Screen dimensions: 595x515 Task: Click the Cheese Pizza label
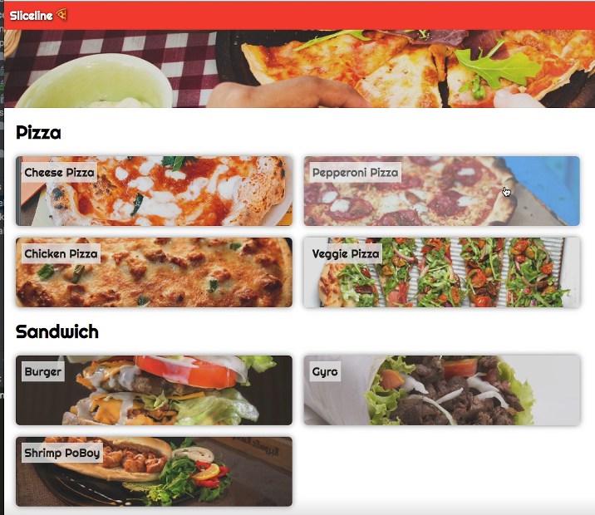click(59, 173)
